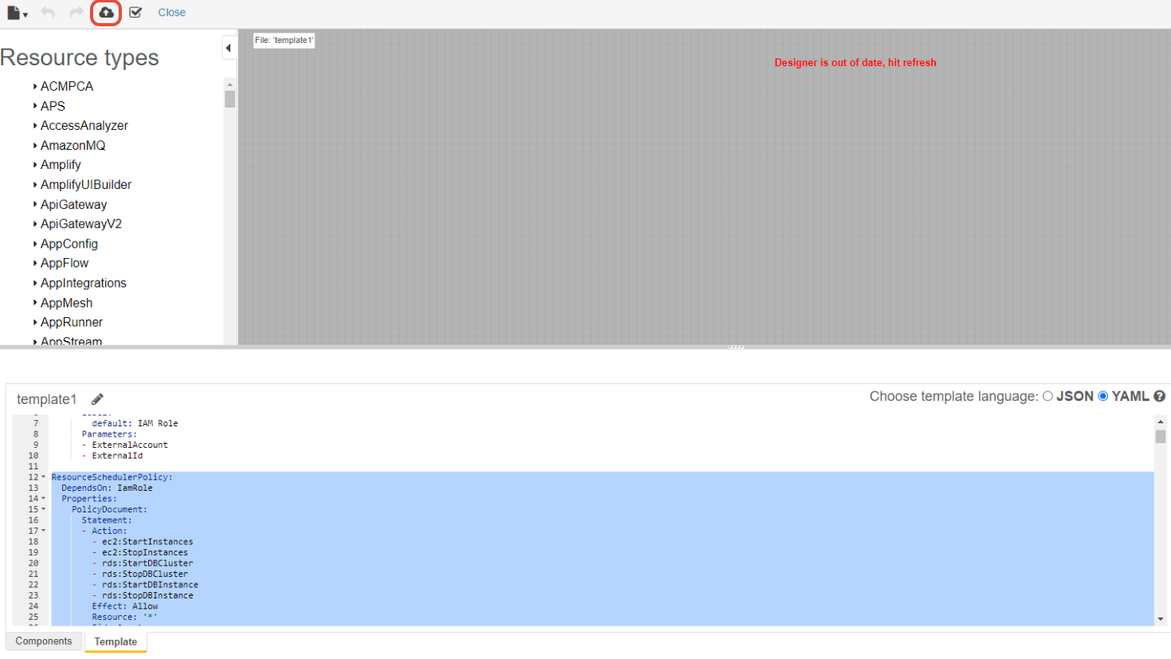Fold the code block at line 12
The height and width of the screenshot is (659, 1171).
(x=43, y=477)
